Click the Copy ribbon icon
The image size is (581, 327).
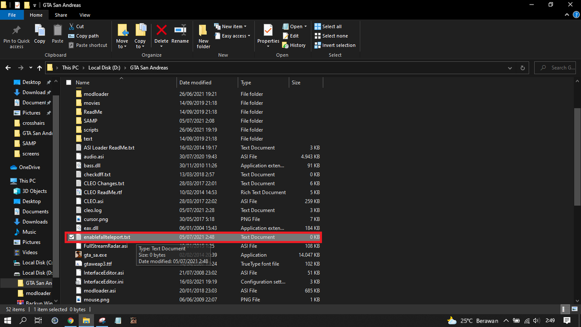pos(39,34)
